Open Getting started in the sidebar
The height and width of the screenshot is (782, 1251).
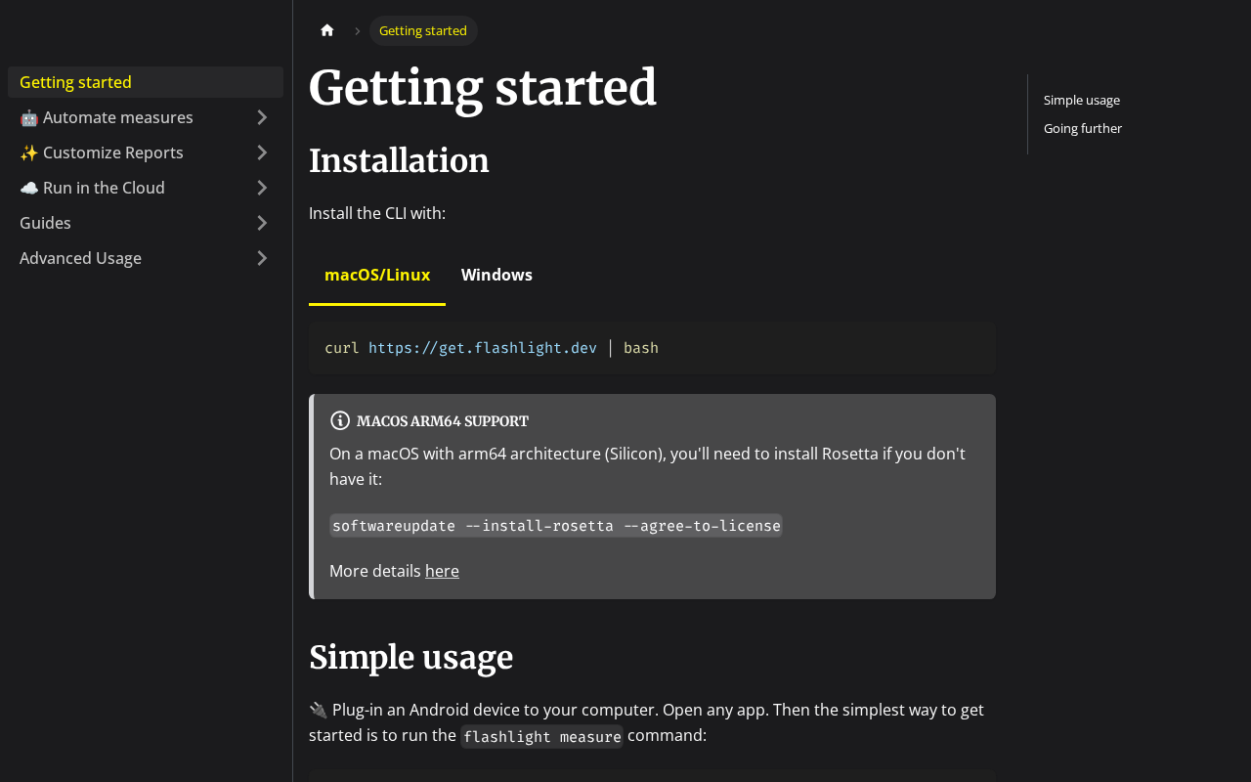146,82
